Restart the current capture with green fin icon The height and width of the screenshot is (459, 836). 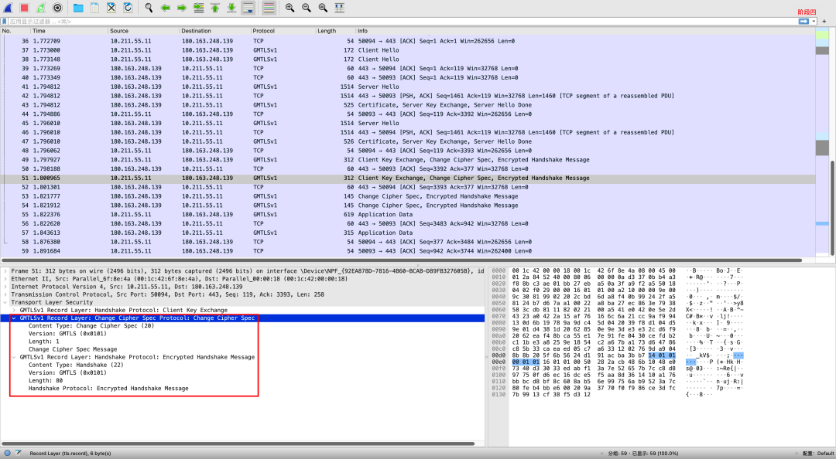40,8
